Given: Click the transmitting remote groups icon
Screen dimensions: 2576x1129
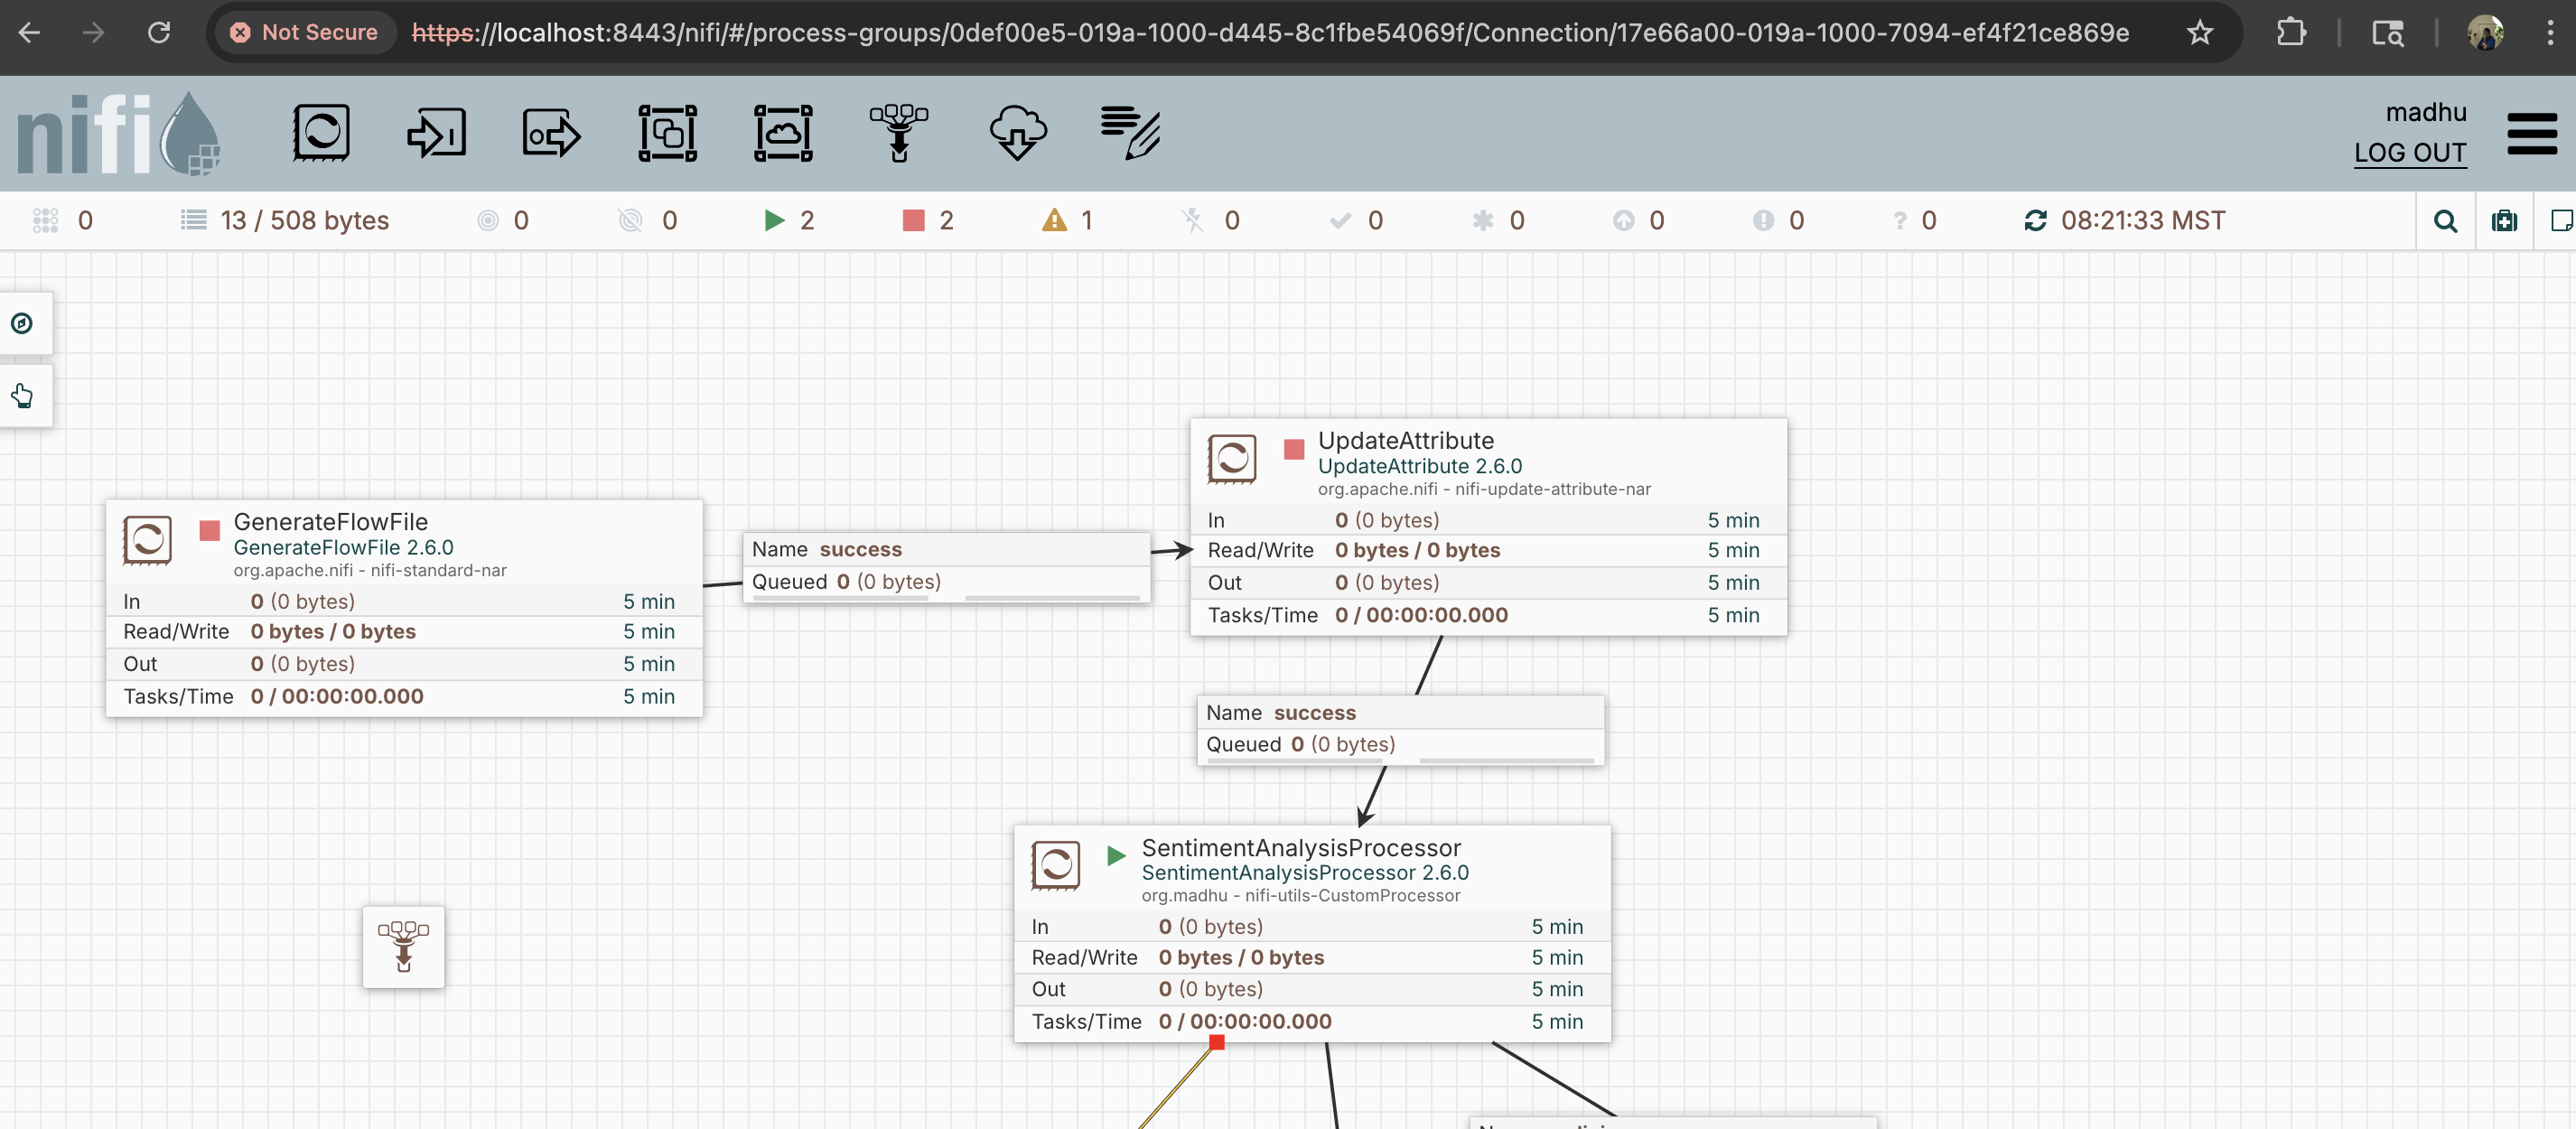Looking at the screenshot, I should pyautogui.click(x=488, y=220).
